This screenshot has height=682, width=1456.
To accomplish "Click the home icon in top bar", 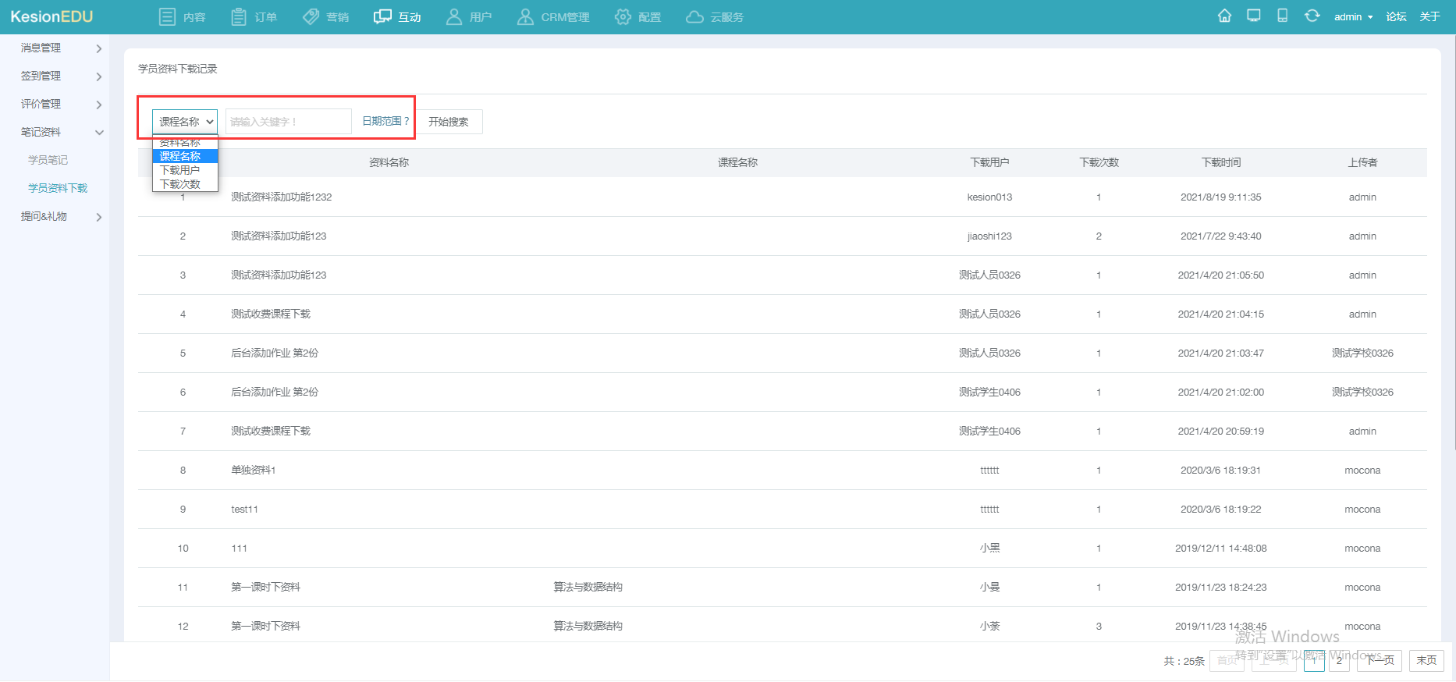I will click(1224, 16).
